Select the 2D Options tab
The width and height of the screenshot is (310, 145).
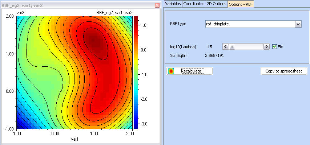[x=217, y=4]
